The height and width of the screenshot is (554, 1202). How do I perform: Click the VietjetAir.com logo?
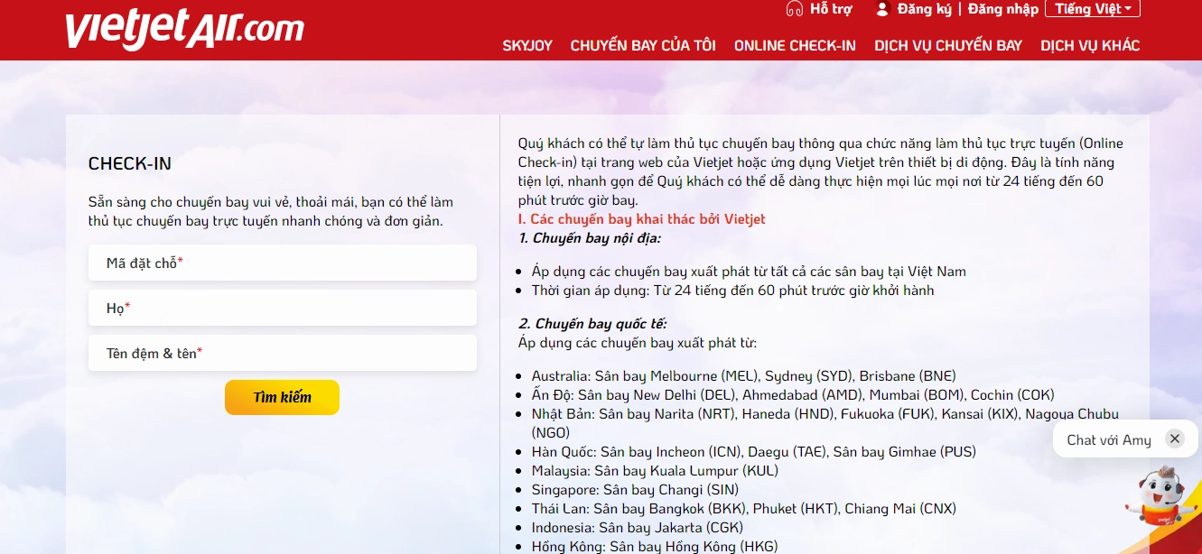pyautogui.click(x=184, y=31)
